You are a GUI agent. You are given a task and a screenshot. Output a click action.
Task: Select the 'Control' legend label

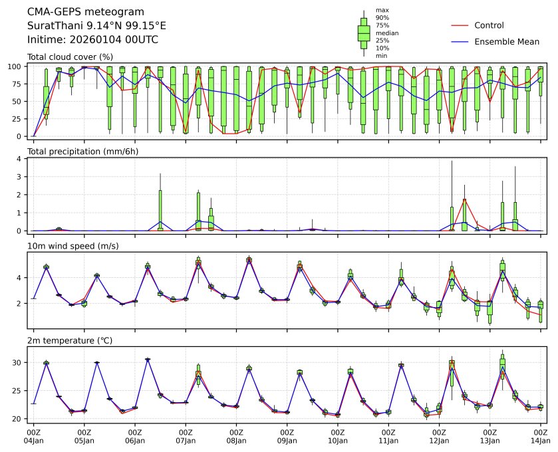click(489, 25)
